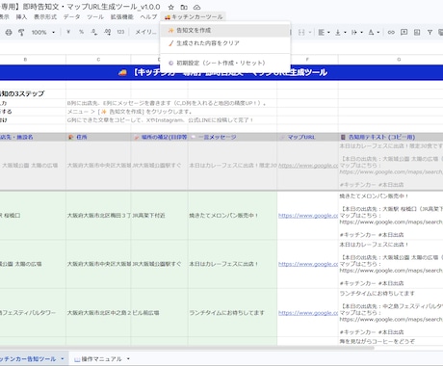Image resolution: width=443 pixels, height=366 pixels.
Task: Open the メイリ... font dropdown
Action: pyautogui.click(x=145, y=32)
